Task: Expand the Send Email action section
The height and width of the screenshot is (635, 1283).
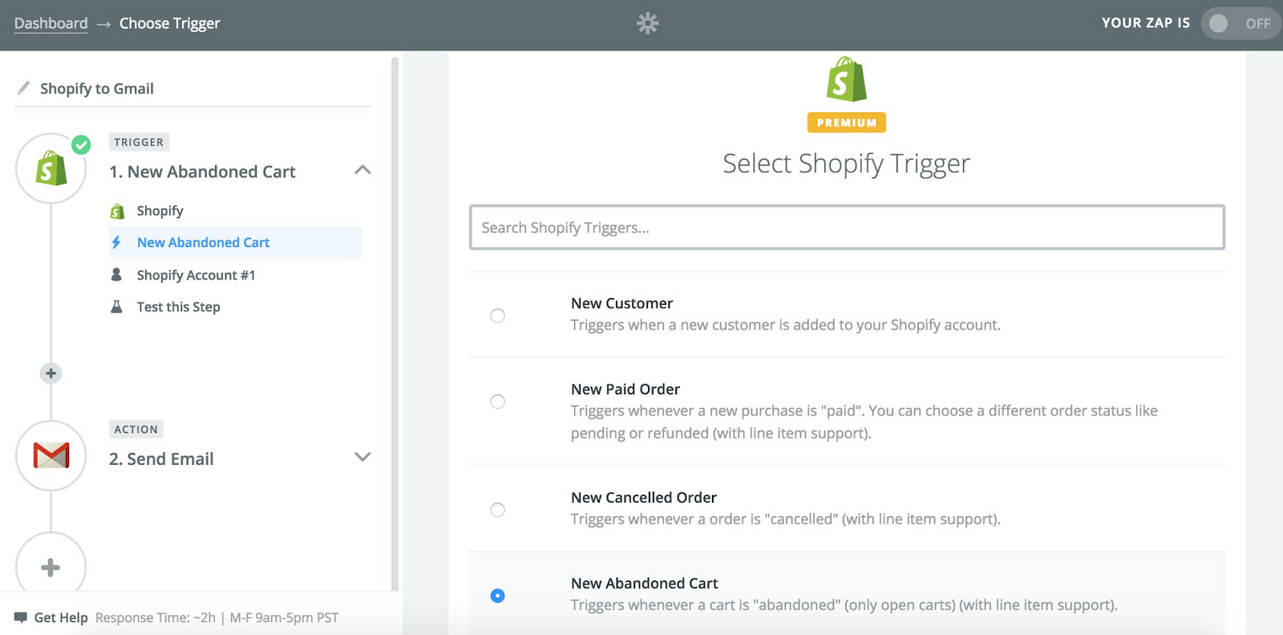Action: tap(362, 457)
